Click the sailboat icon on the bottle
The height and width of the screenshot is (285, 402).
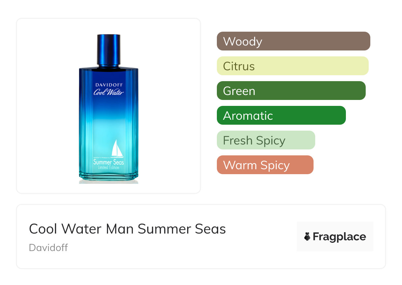pyautogui.click(x=117, y=148)
